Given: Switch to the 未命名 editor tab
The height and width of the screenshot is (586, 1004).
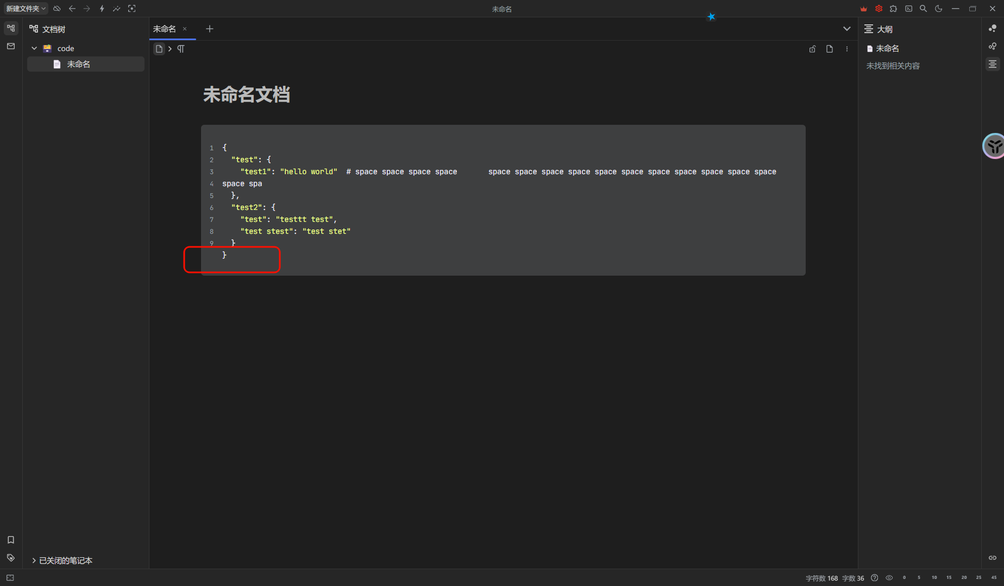Looking at the screenshot, I should click(x=165, y=29).
